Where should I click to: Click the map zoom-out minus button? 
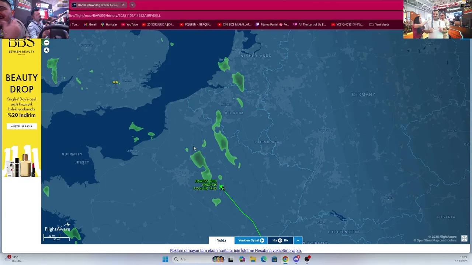(x=46, y=43)
